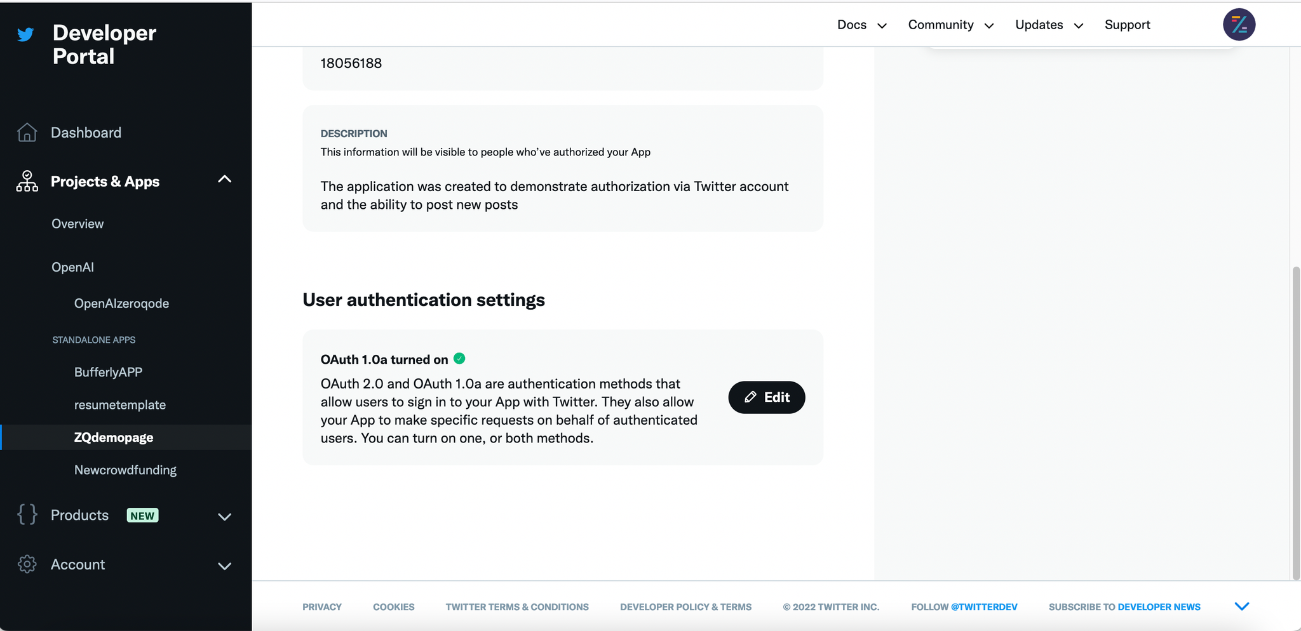Open the user profile avatar
1301x631 pixels.
point(1239,25)
